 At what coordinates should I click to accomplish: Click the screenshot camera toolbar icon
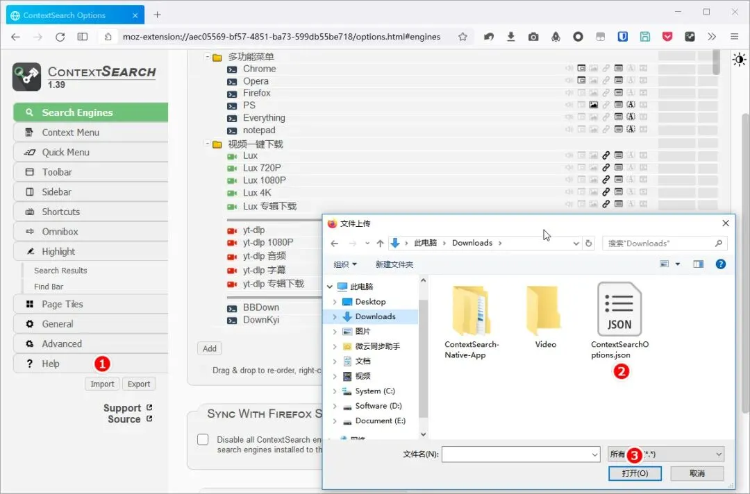pos(533,37)
